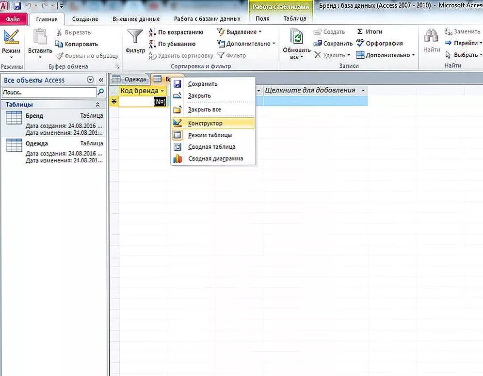Open the Режим dropdown arrow

point(12,58)
